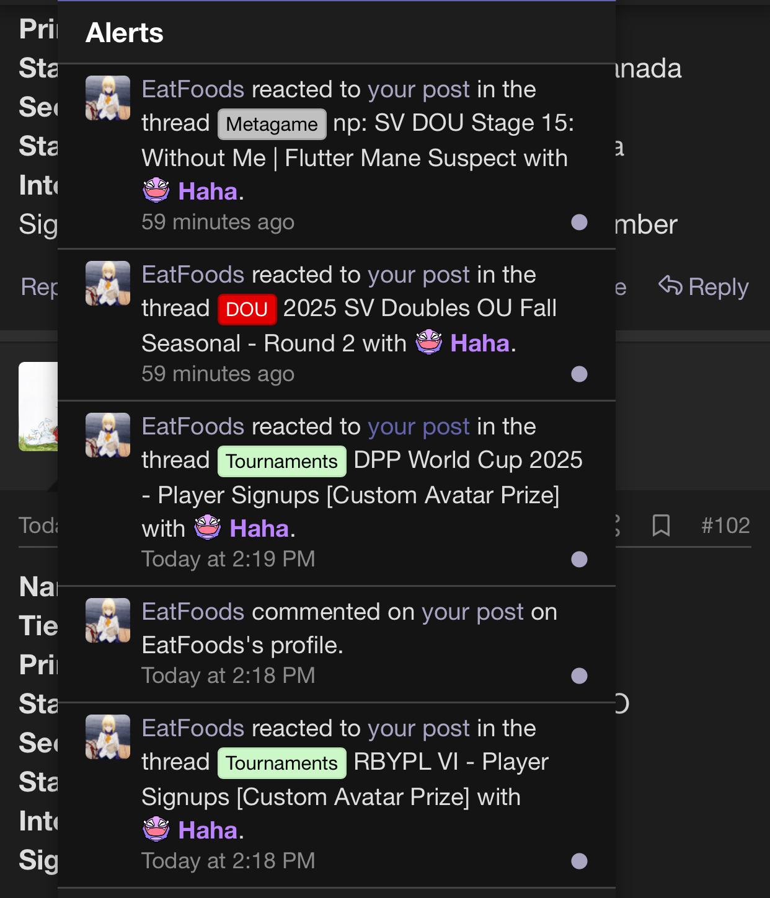Viewport: 770px width, 898px height.
Task: Toggle the read dot on the DPP World Cup alert
Action: click(x=579, y=559)
